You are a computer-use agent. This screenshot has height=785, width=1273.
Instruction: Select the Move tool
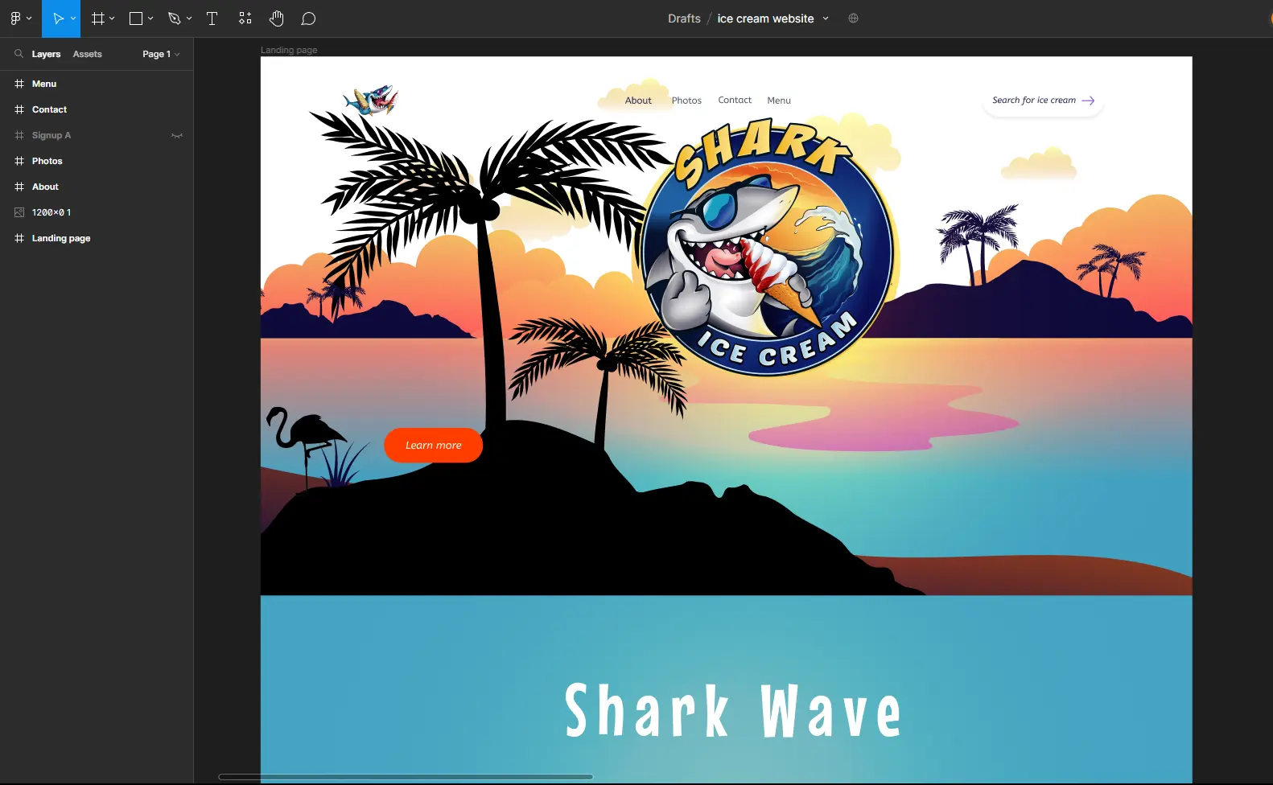[x=57, y=18]
